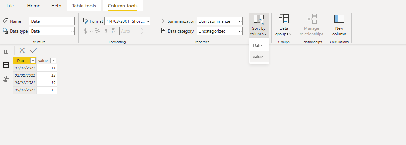Open the Sort by column button
This screenshot has width=406, height=145.
[259, 25]
